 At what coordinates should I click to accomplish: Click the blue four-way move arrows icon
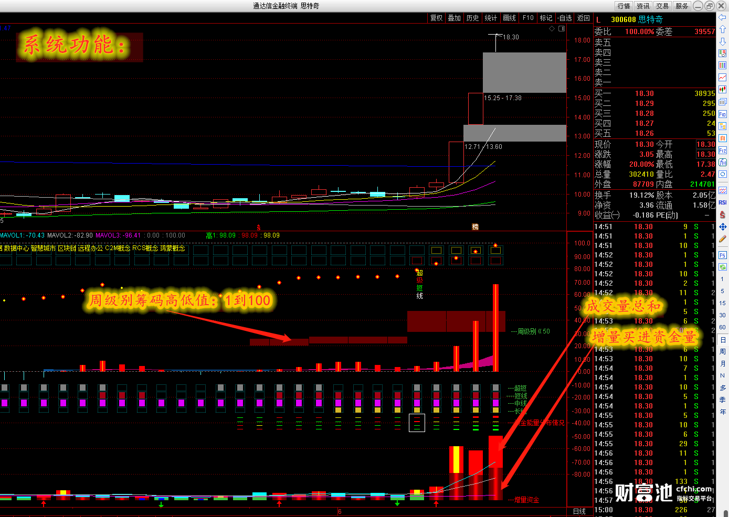(723, 227)
